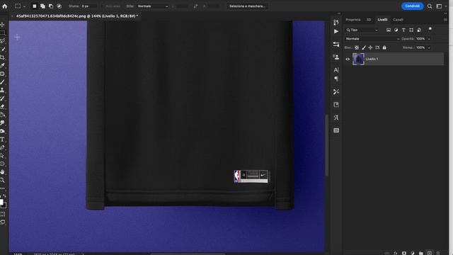
Task: Click the Sfuma feather input field
Action: (x=89, y=6)
